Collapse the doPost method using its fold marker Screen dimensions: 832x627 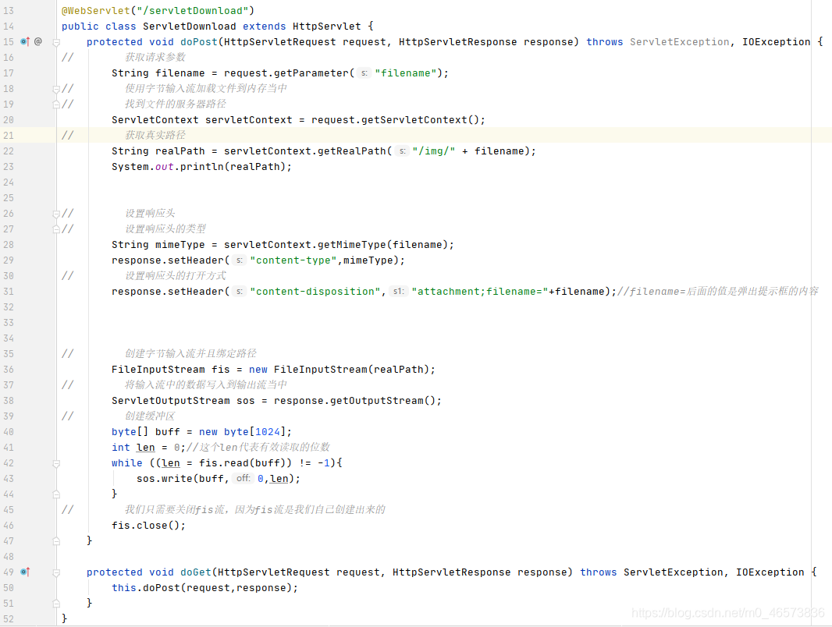tap(56, 42)
